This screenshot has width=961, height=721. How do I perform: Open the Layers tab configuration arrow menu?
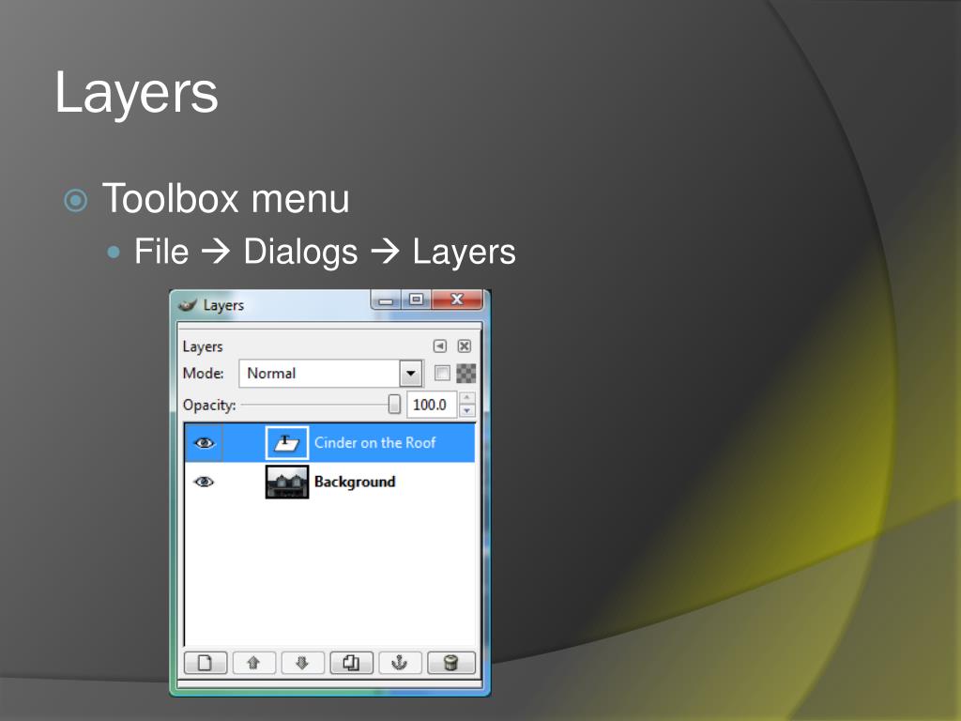(440, 345)
